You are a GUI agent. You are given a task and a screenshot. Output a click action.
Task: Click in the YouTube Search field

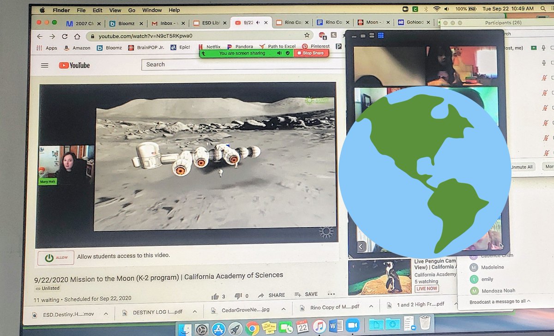point(244,65)
